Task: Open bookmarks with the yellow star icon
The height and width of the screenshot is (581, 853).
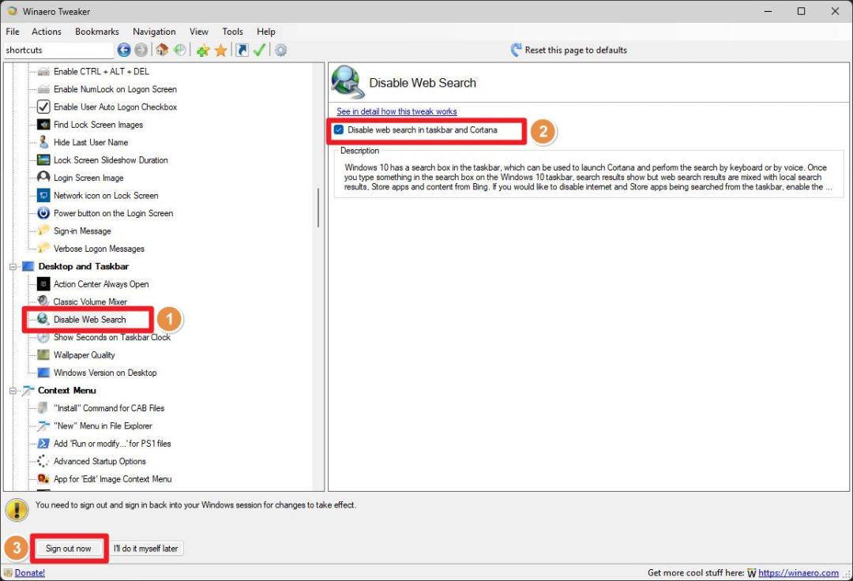Action: tap(220, 50)
